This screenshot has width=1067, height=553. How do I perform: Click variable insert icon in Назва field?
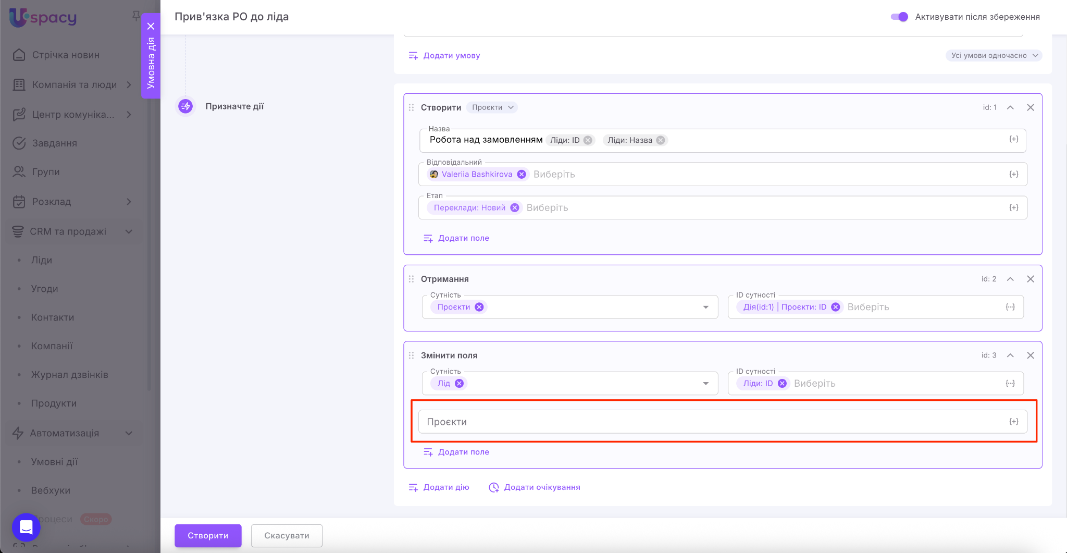click(x=1013, y=139)
